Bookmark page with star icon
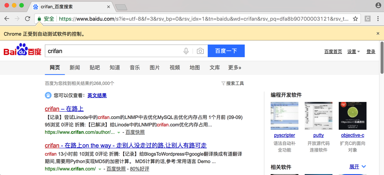Screen dimensions: 384x175 [355, 19]
